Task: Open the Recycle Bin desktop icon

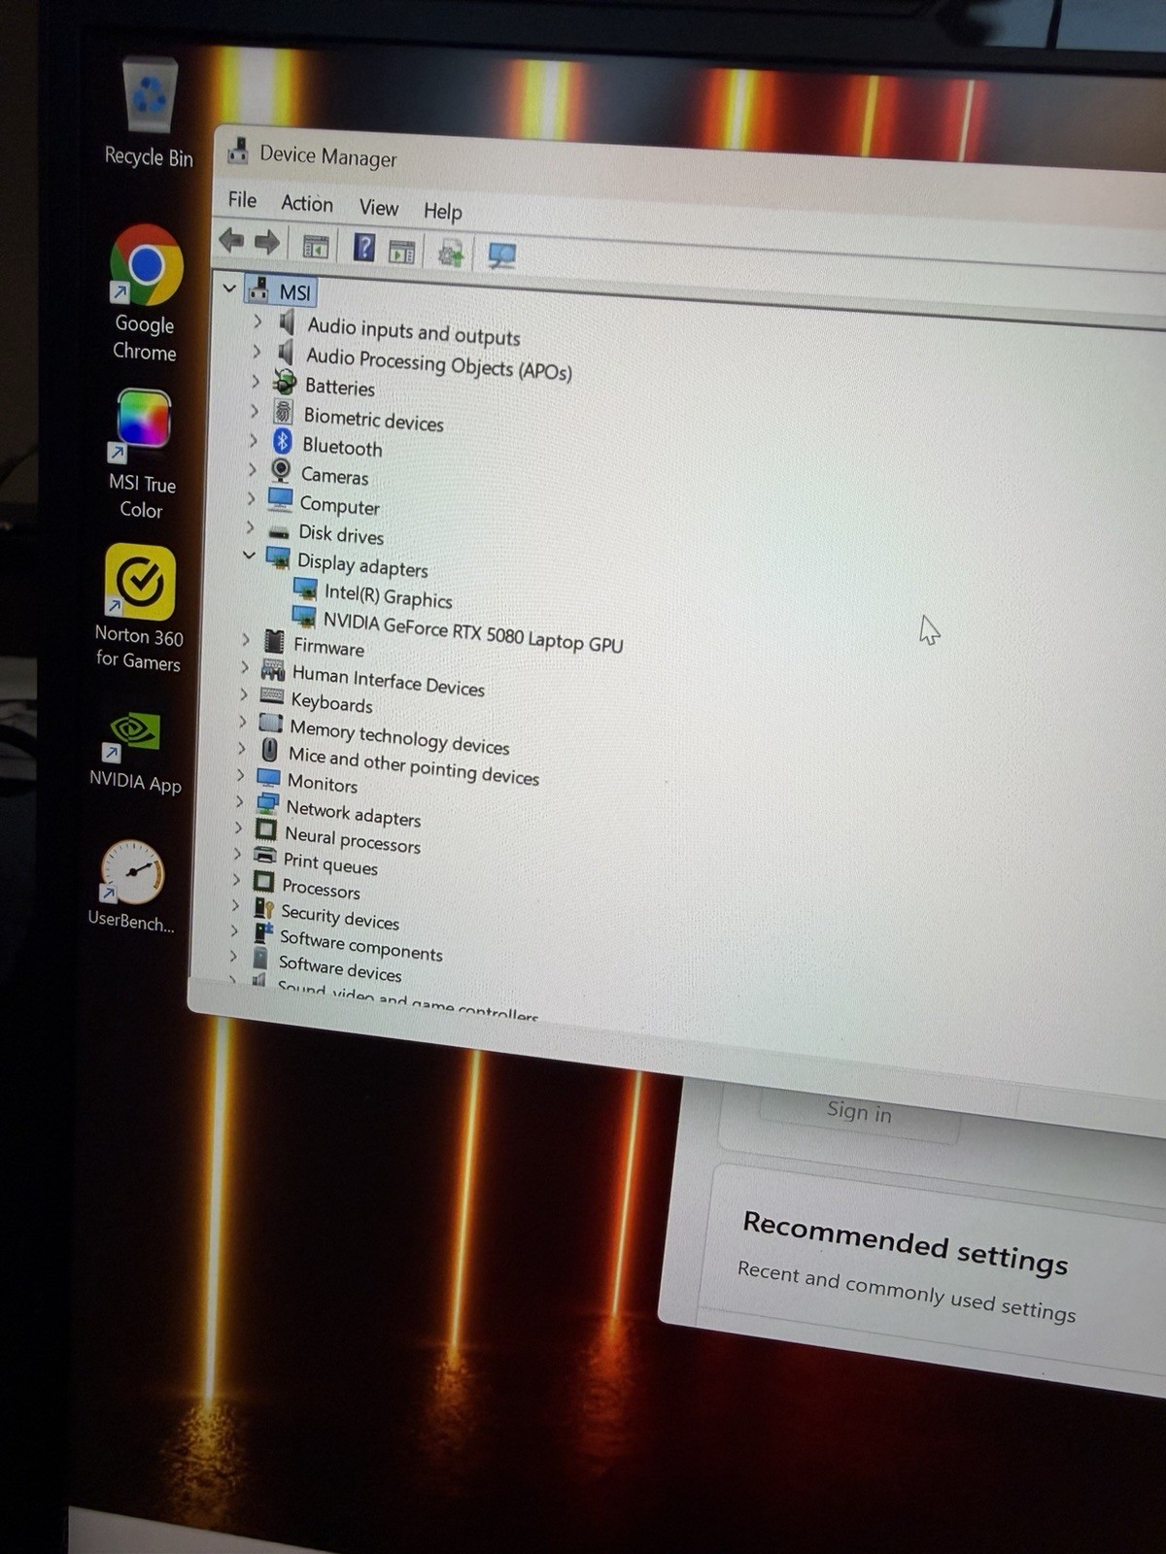Action: coord(149,114)
